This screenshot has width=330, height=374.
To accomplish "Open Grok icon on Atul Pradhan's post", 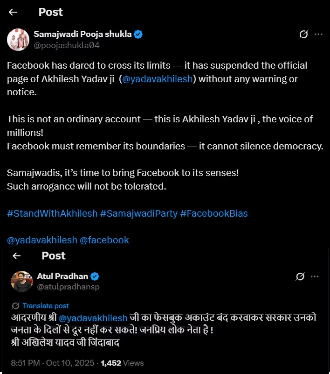I will pyautogui.click(x=301, y=277).
